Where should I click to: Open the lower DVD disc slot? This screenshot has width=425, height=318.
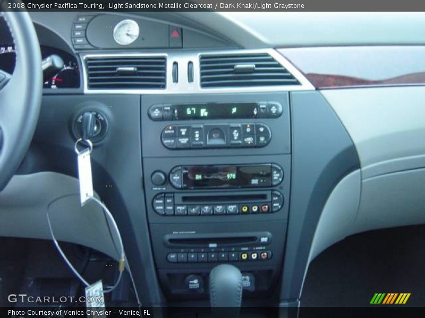[x=212, y=240]
